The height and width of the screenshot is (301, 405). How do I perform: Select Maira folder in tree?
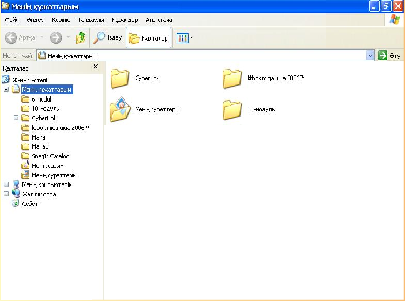[x=39, y=137]
